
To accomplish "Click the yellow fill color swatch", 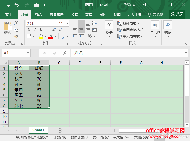I will (x=41, y=36).
